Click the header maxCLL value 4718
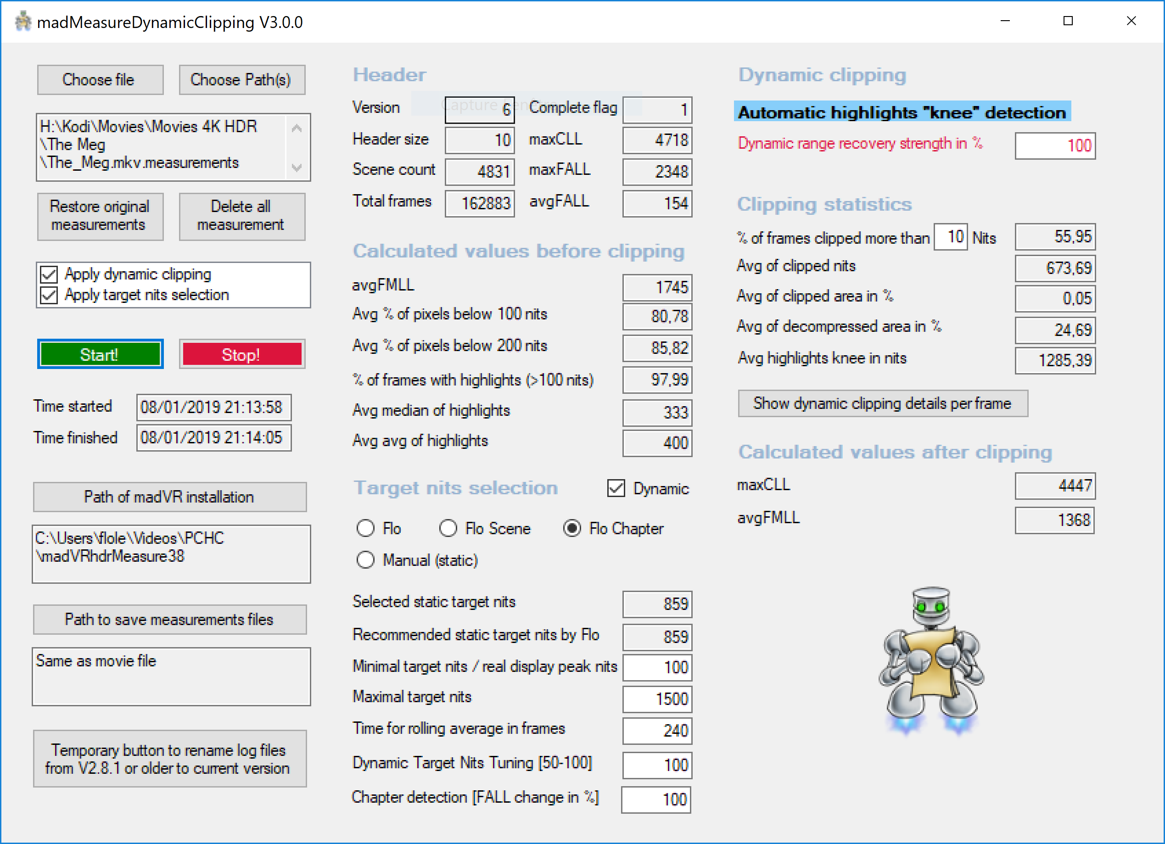 657,140
